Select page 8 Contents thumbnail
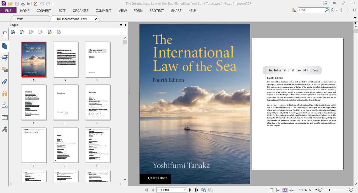 (x=66, y=145)
